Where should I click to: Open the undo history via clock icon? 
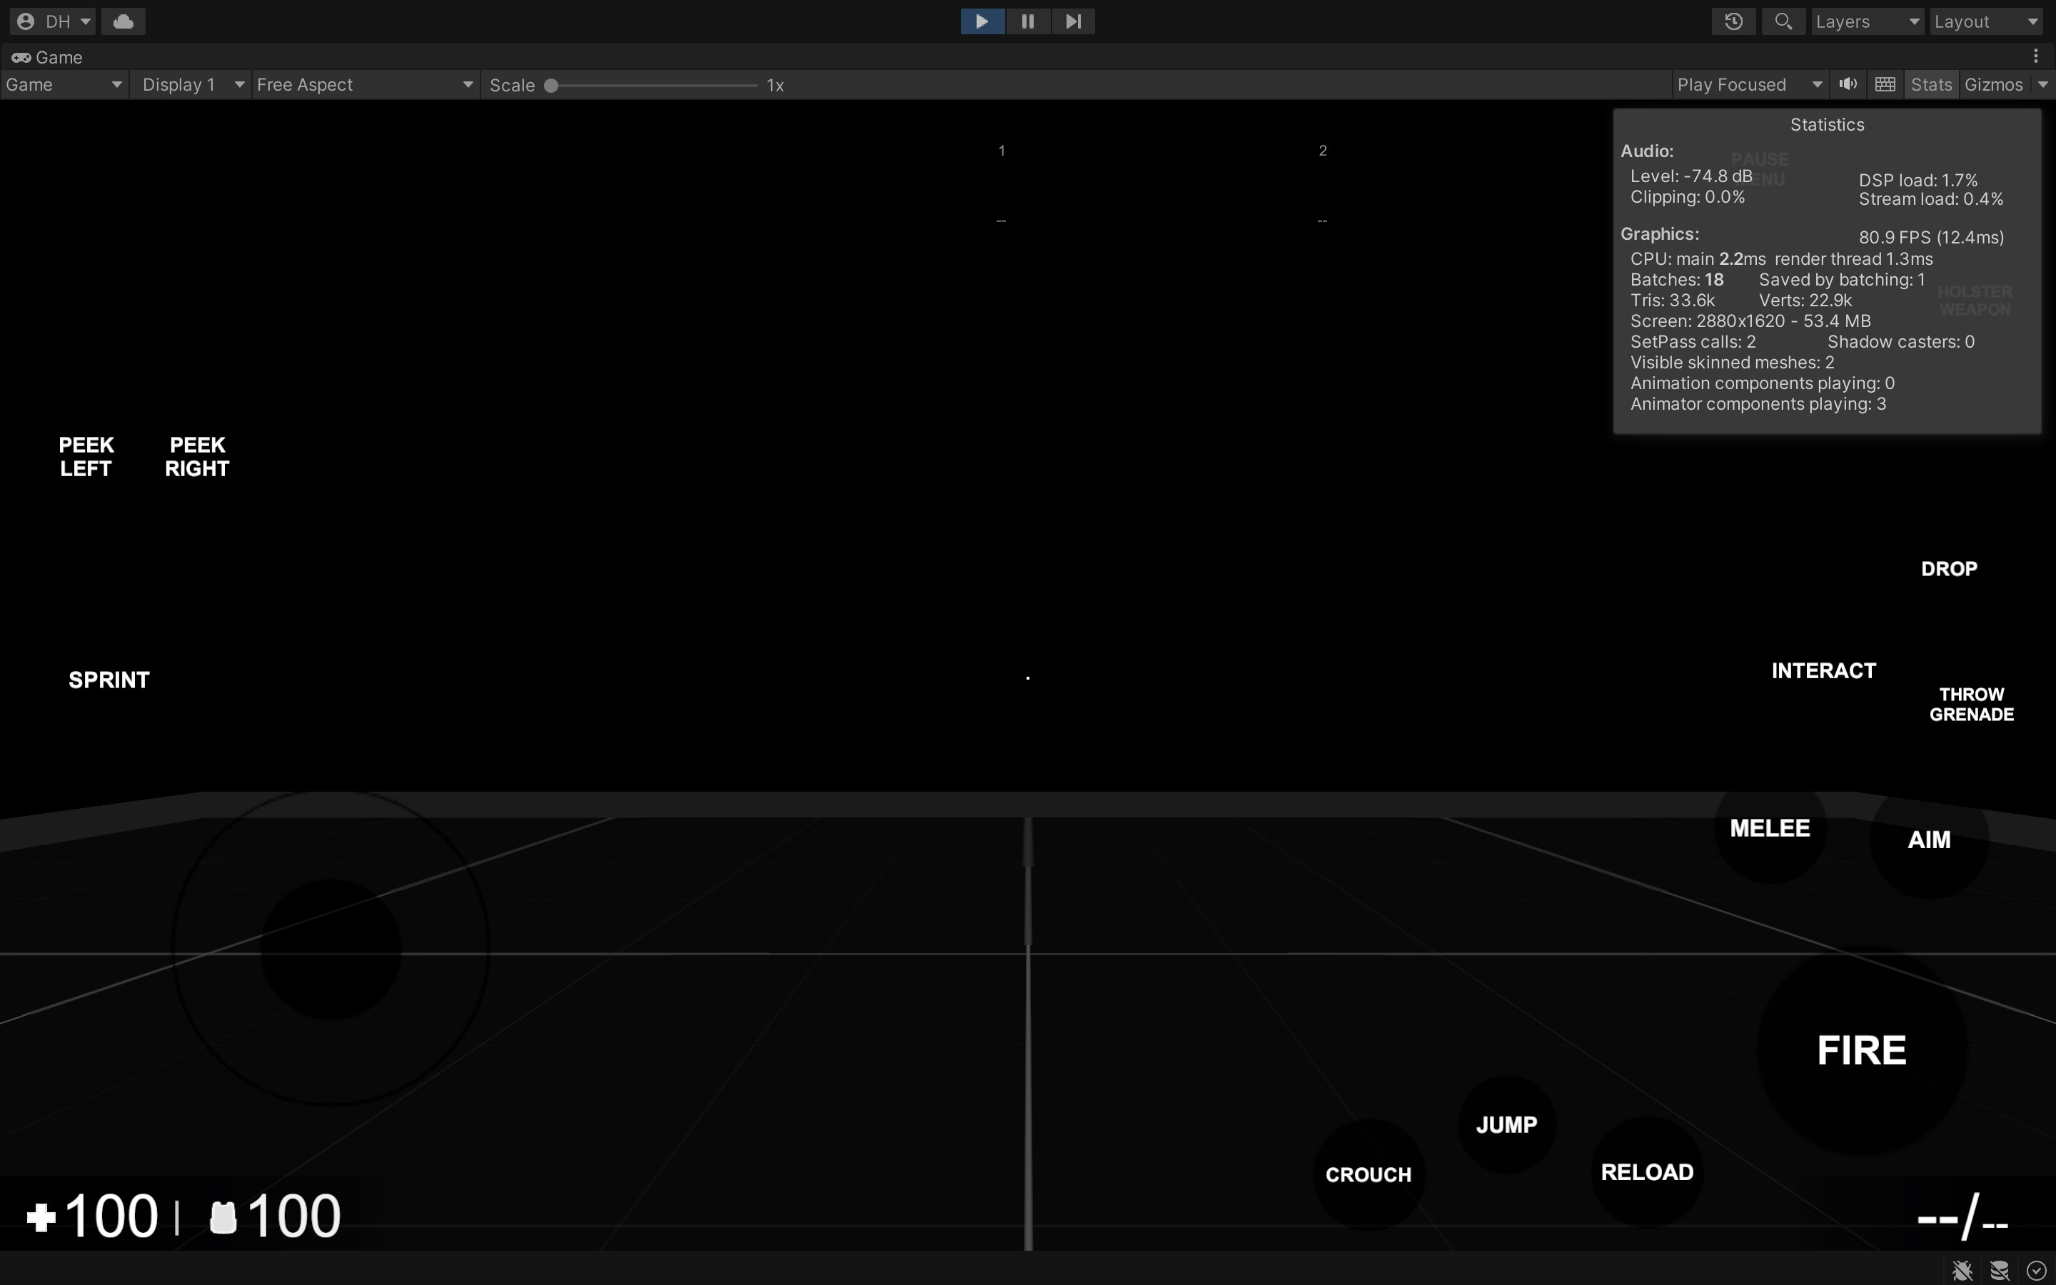(1734, 21)
